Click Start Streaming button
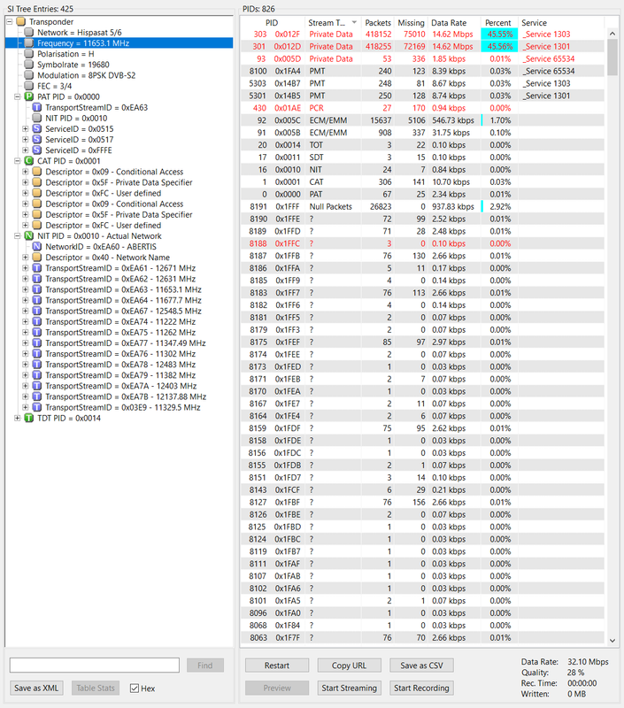624x708 pixels. pyautogui.click(x=349, y=688)
